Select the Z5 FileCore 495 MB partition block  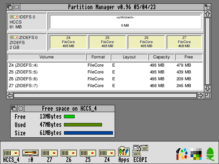click(107, 42)
